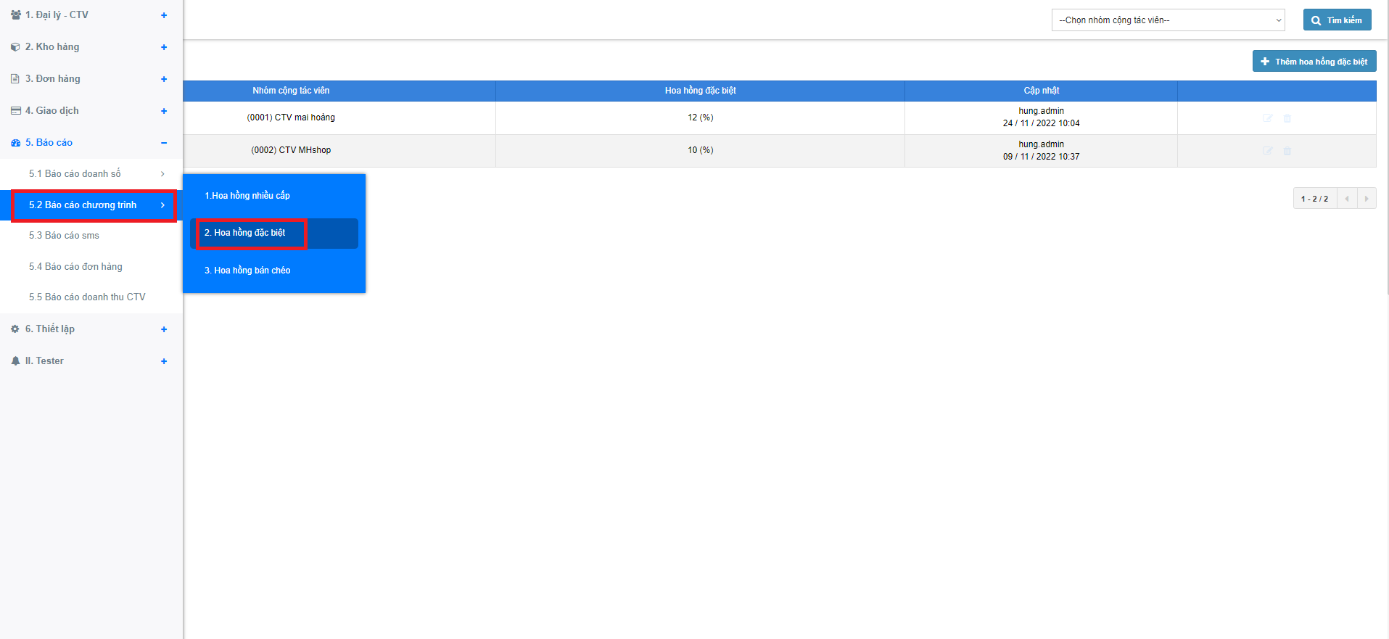The image size is (1389, 639).
Task: Edit the CTV mai hoàng commission row
Action: 1267,118
